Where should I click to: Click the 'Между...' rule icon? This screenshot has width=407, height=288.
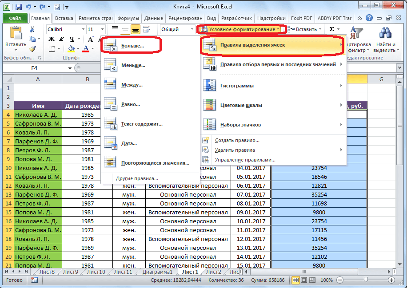click(x=110, y=85)
